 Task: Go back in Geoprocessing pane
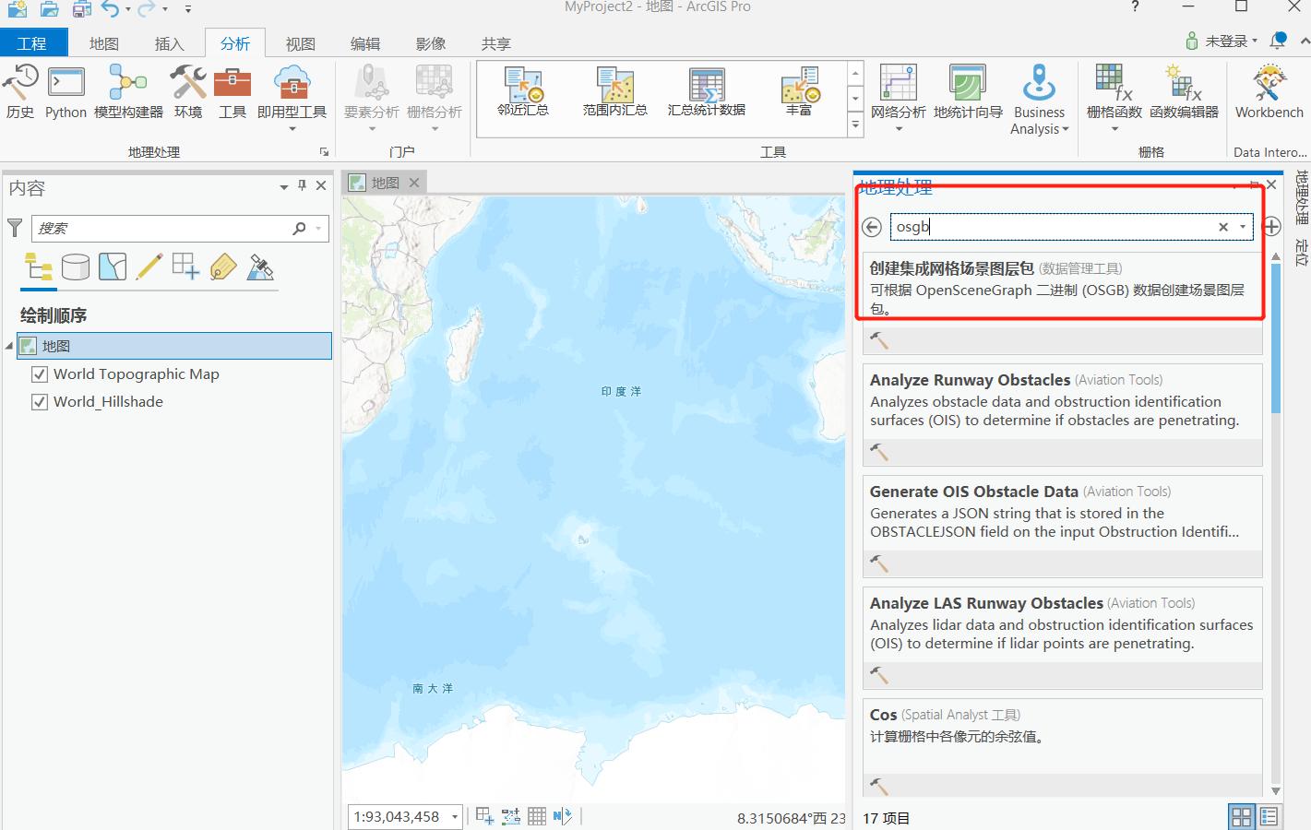pyautogui.click(x=872, y=227)
